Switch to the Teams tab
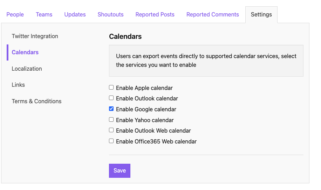The height and width of the screenshot is (190, 321). [x=44, y=14]
